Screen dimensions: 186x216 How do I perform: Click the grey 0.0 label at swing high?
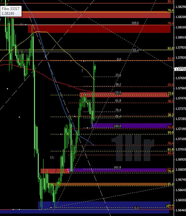click(119, 59)
